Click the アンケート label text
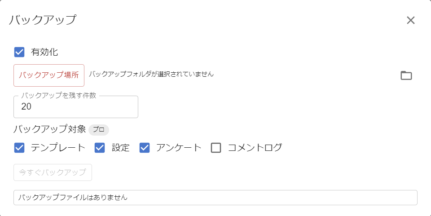Viewport: 431px width, 216px height. pyautogui.click(x=179, y=148)
